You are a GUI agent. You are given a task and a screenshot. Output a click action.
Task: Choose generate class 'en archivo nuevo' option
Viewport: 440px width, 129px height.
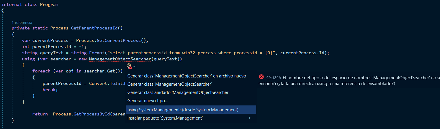(x=187, y=76)
